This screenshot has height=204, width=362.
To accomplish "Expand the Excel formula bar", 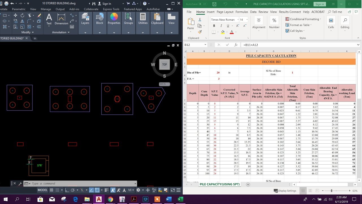I will 358,45.
